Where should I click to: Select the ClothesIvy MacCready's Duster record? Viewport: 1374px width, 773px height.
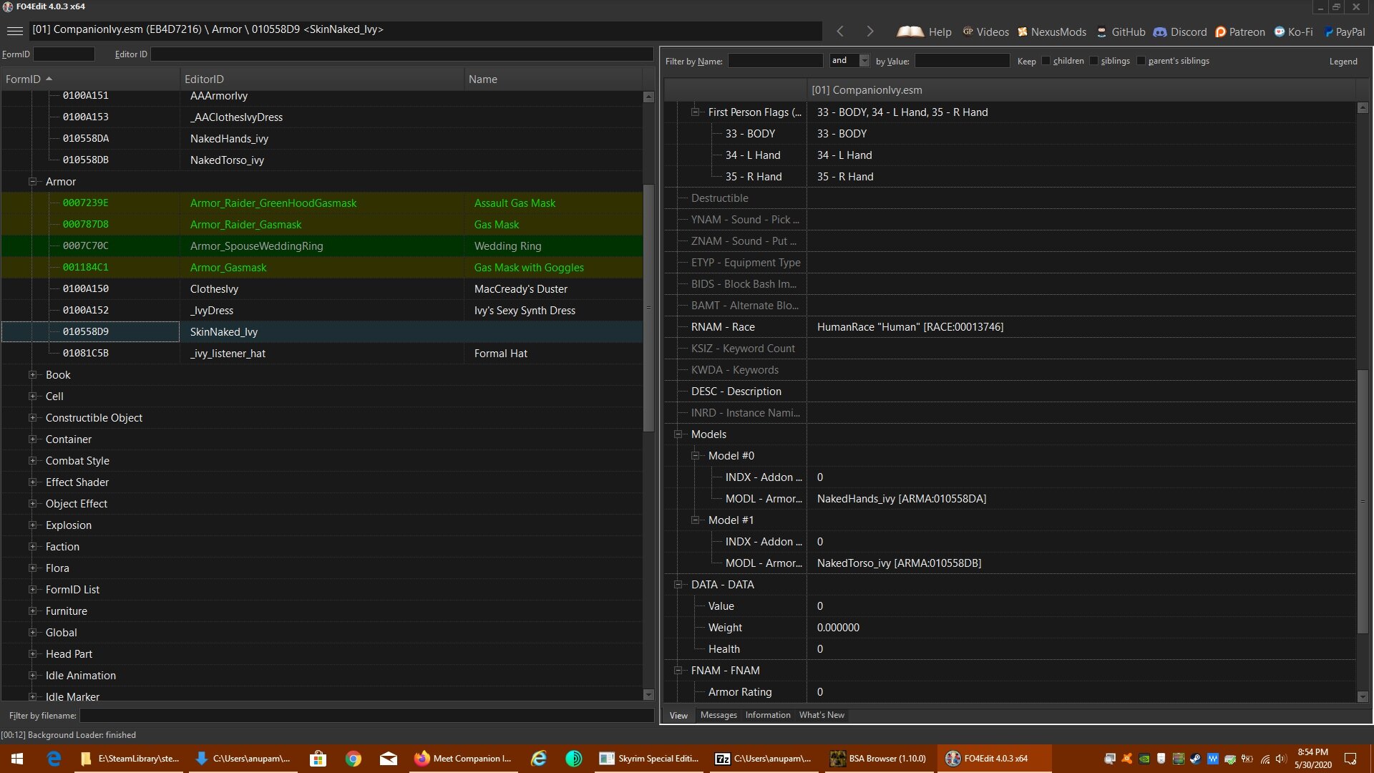(x=322, y=289)
